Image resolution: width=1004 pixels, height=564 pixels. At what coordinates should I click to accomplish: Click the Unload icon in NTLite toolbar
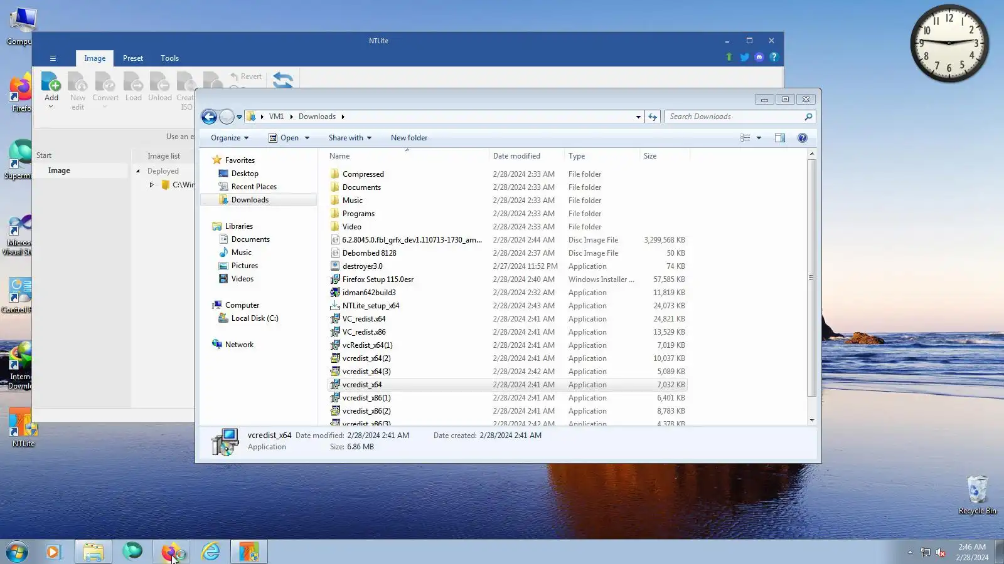[160, 82]
